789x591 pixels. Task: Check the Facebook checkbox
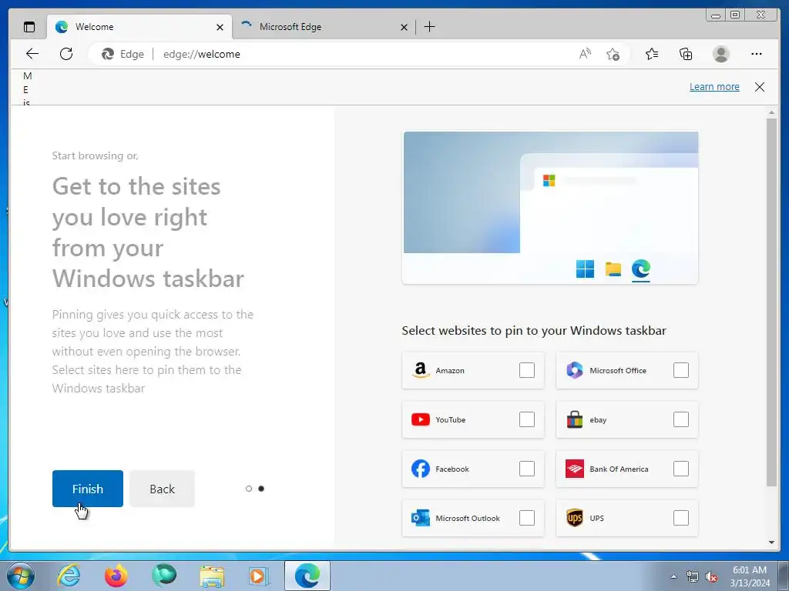527,469
